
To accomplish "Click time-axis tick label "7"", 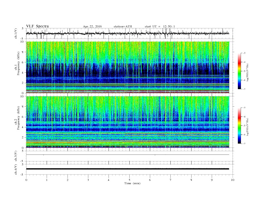I will coord(171,180).
